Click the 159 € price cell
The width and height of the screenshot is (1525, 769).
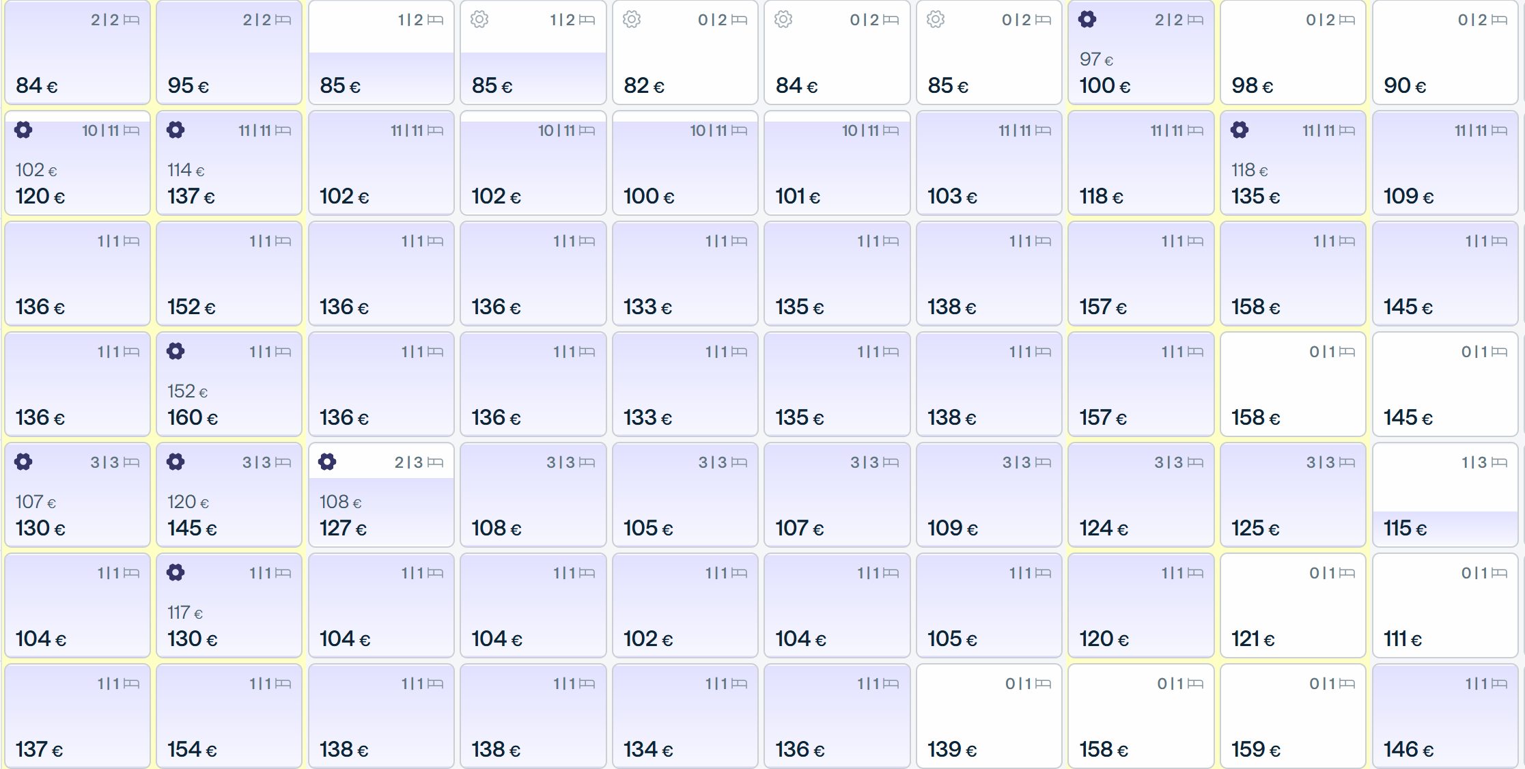pyautogui.click(x=1293, y=716)
